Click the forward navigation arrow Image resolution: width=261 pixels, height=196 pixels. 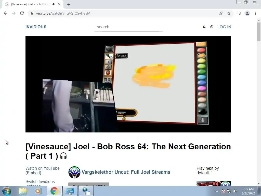pyautogui.click(x=14, y=13)
